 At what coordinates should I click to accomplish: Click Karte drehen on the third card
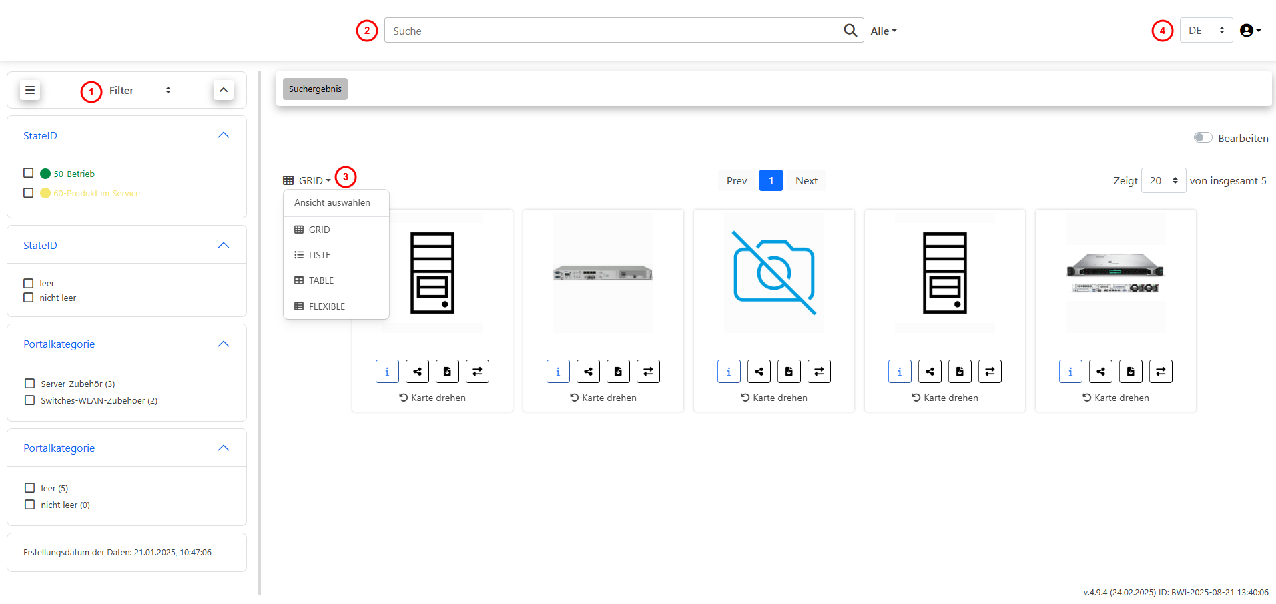click(x=774, y=398)
